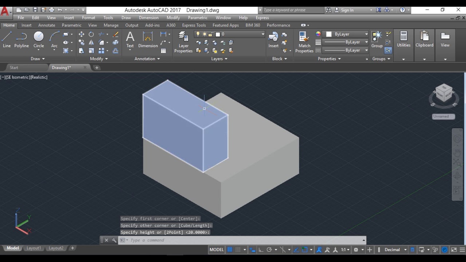The width and height of the screenshot is (466, 262).
Task: Expand the Block panel dropdown
Action: click(280, 59)
